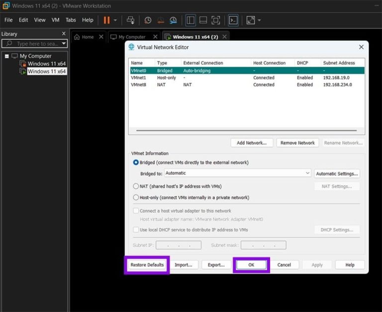Click the globe icon of Virtual Network Editor

[131, 47]
